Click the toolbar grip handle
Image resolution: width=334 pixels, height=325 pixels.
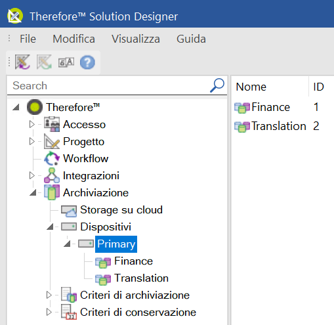point(9,62)
